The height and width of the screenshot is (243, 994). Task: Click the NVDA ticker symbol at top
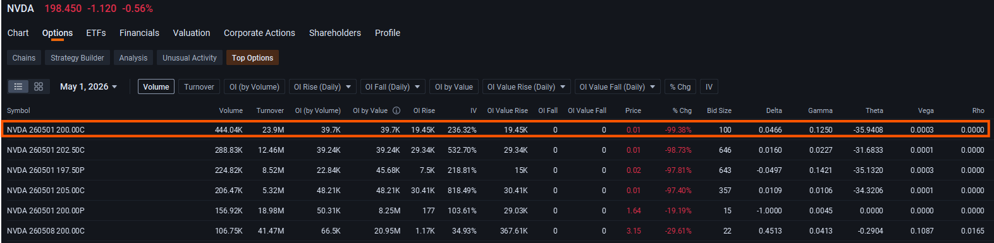pyautogui.click(x=20, y=9)
